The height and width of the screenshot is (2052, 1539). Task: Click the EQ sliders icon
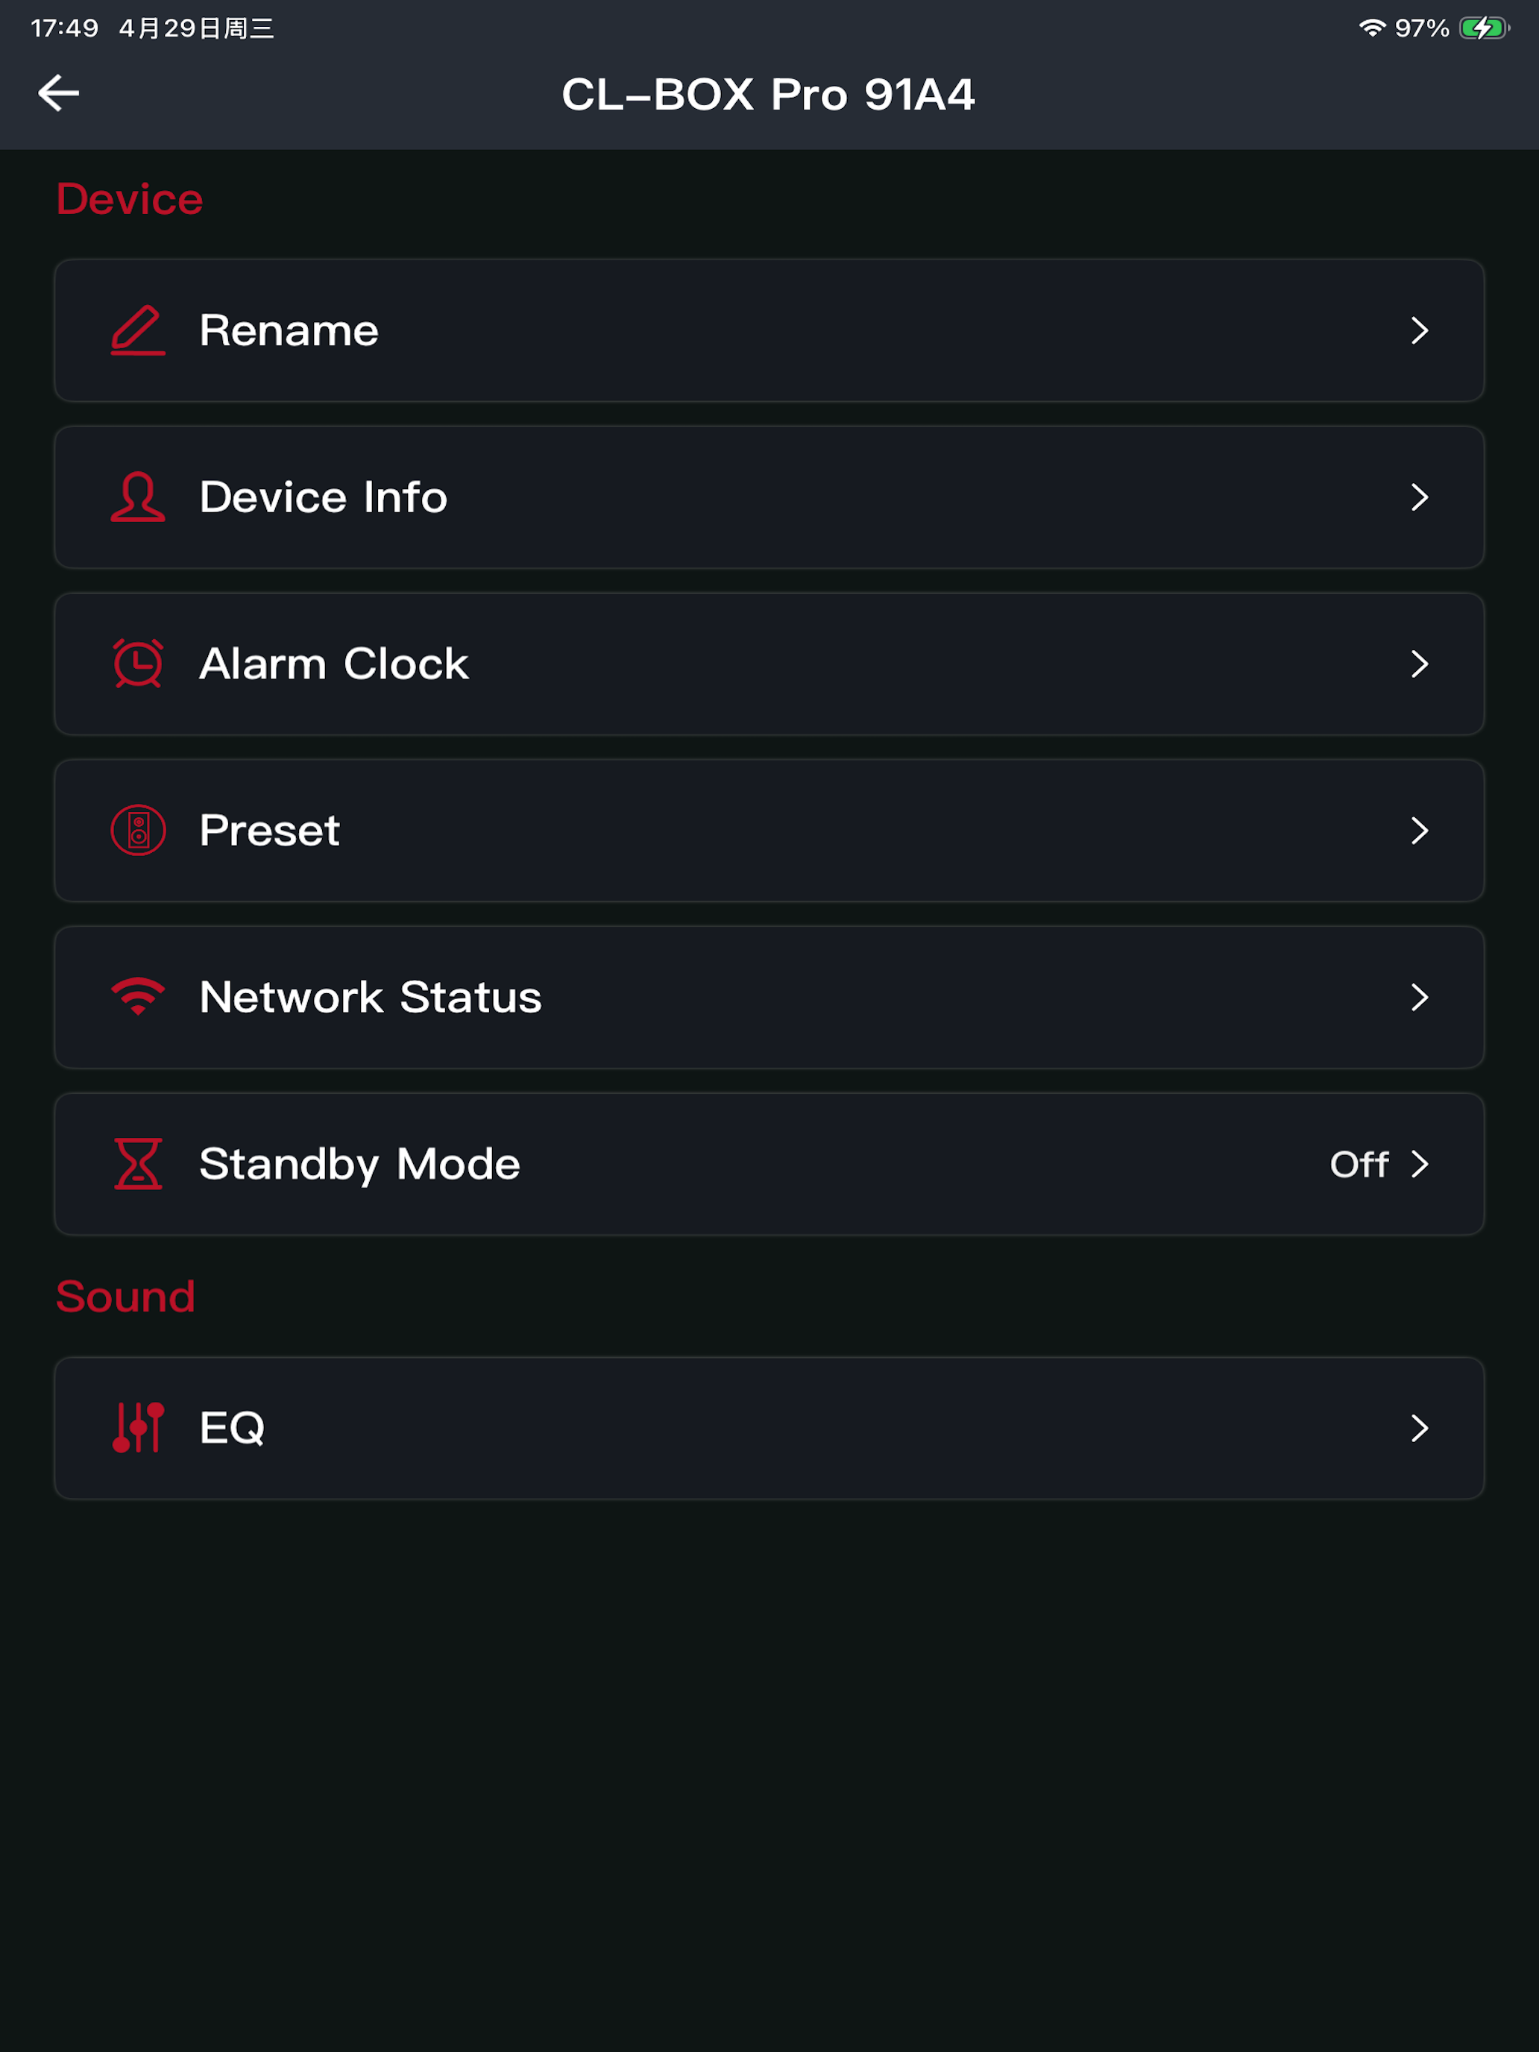[x=138, y=1428]
